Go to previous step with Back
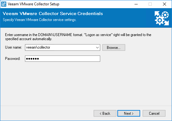 [105, 113]
